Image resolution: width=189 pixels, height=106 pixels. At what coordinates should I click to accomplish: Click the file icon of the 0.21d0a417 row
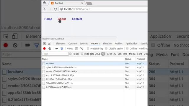44,79
